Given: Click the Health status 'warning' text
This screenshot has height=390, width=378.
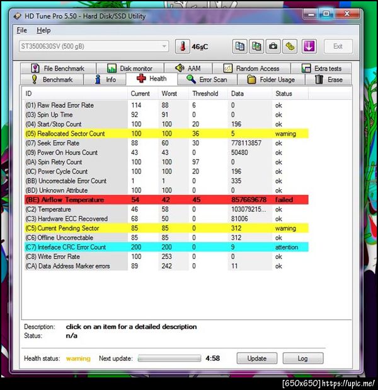Looking at the screenshot, I should tap(78, 358).
